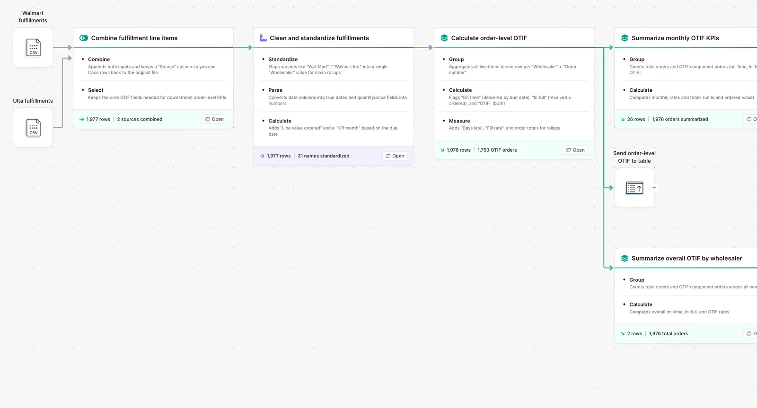
Task: Click the description "Maps variants like Wal-Mart…"
Action: tap(328, 69)
